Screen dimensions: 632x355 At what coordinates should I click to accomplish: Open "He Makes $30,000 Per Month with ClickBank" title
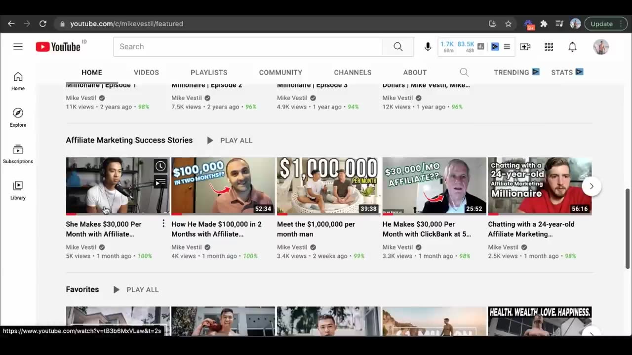tap(427, 229)
